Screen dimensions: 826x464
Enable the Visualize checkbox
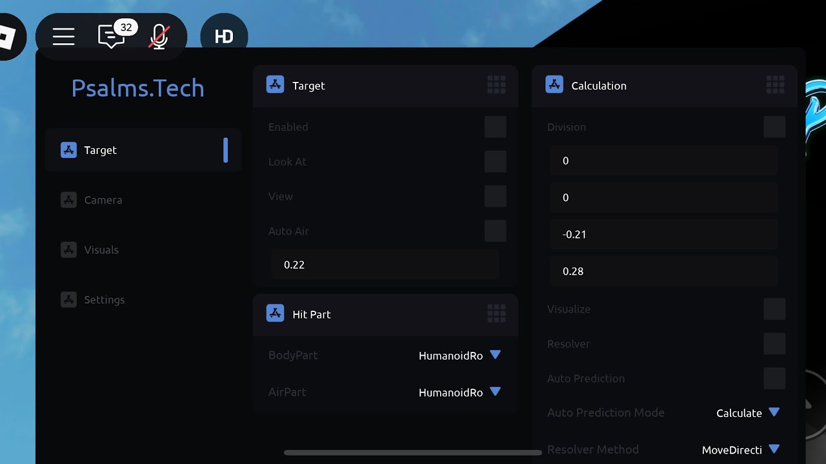point(774,309)
